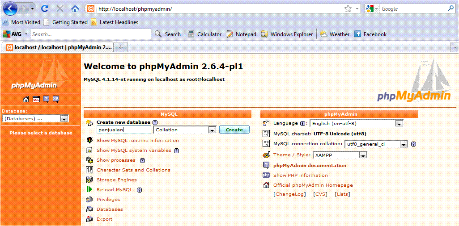Open Character Sets and Collations link

point(133,170)
